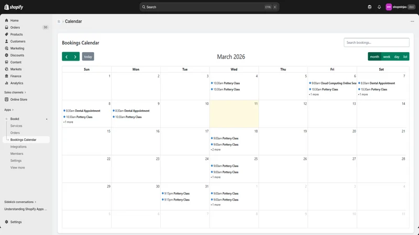419x235 pixels.
Task: Open the shopninjas account avatar
Action: [389, 7]
